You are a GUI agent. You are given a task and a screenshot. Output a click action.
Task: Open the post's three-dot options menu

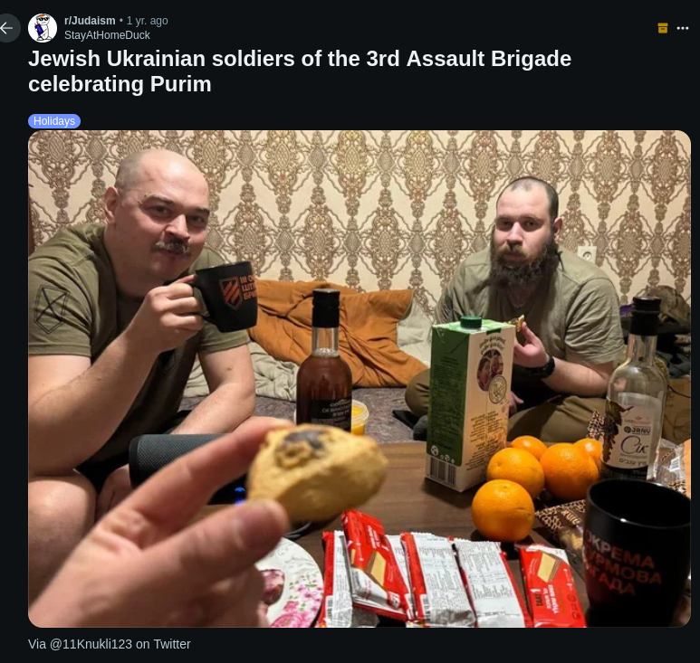pyautogui.click(x=683, y=28)
